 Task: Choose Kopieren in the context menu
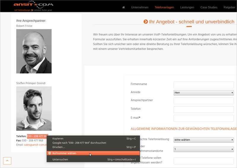(93, 138)
